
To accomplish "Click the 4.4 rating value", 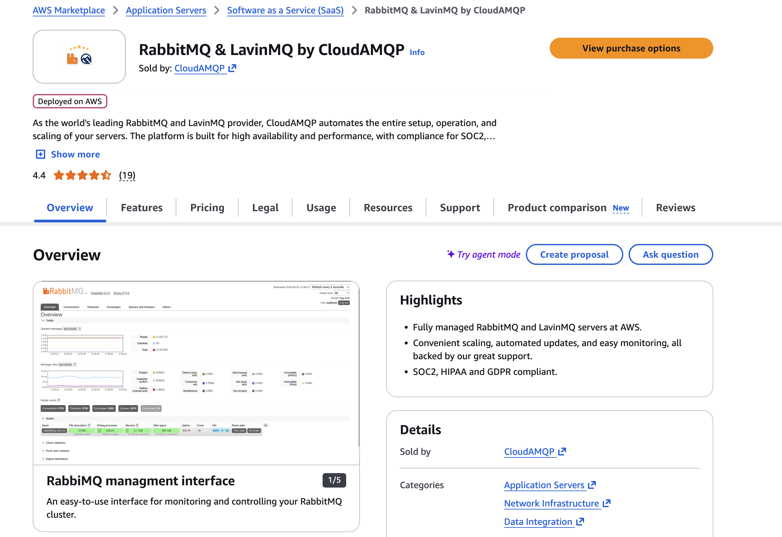I will (39, 176).
